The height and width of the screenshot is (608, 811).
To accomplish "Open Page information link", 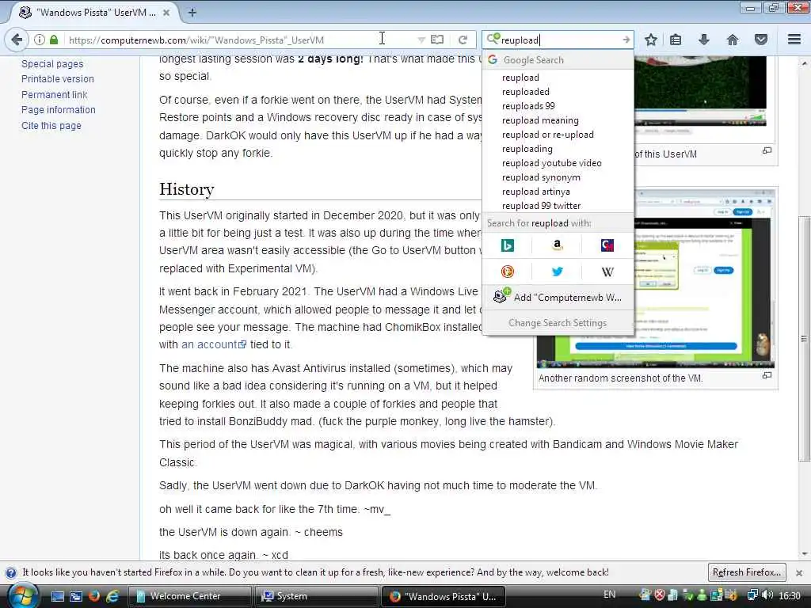I will 59,109.
